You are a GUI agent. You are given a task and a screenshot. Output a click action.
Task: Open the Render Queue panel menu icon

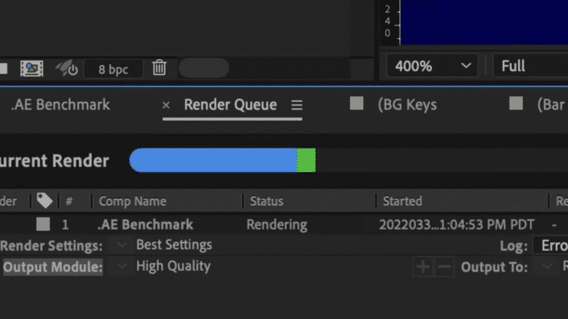tap(297, 105)
